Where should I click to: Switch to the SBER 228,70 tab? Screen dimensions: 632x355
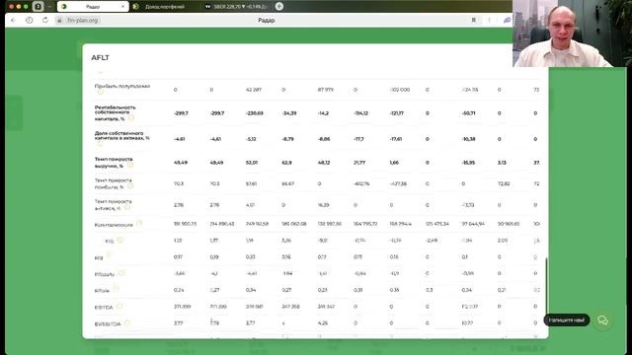tap(237, 7)
